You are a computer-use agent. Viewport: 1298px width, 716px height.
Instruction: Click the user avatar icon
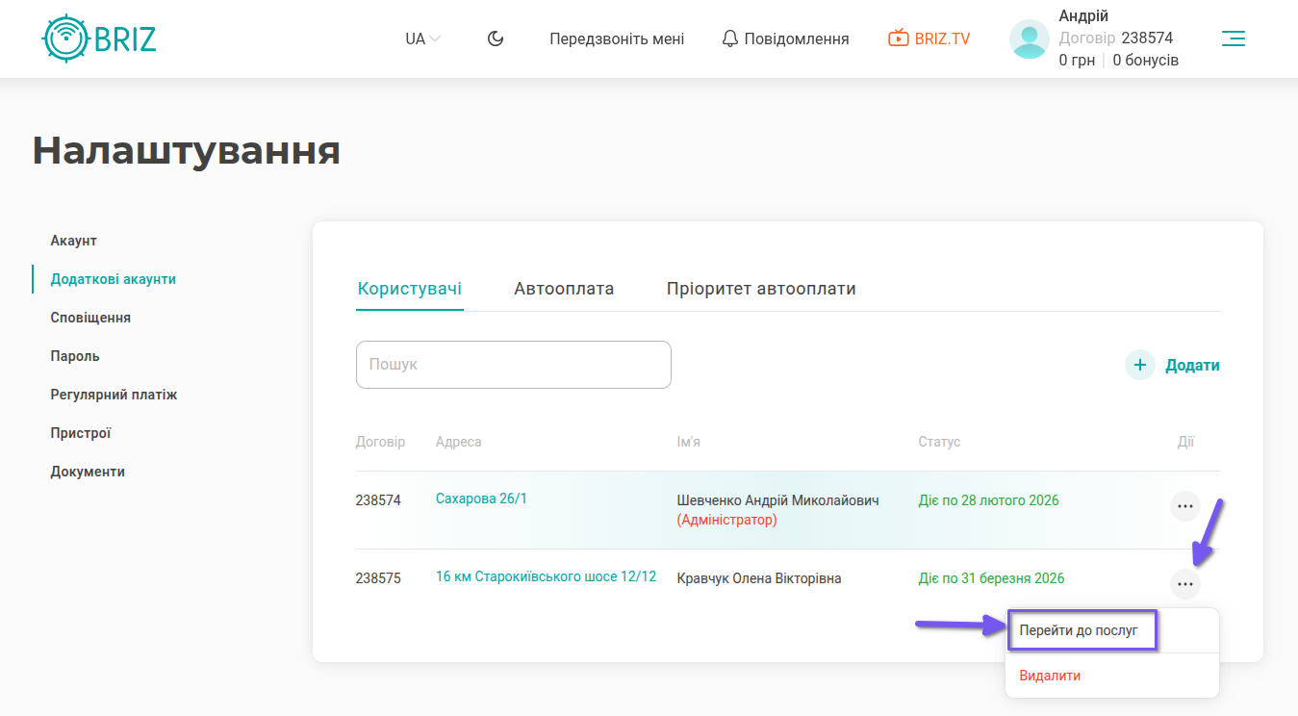coord(1029,39)
